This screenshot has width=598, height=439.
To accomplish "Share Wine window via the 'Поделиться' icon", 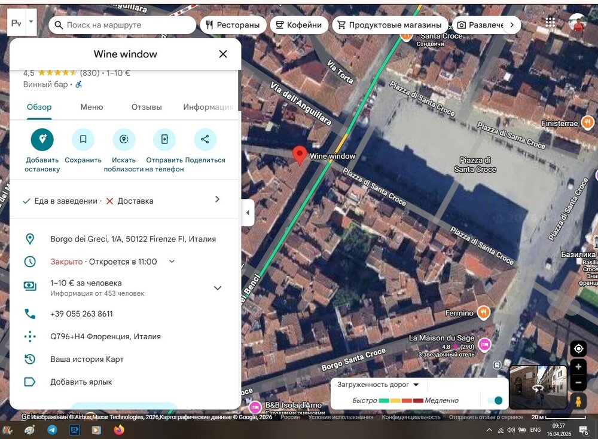I will pyautogui.click(x=205, y=139).
